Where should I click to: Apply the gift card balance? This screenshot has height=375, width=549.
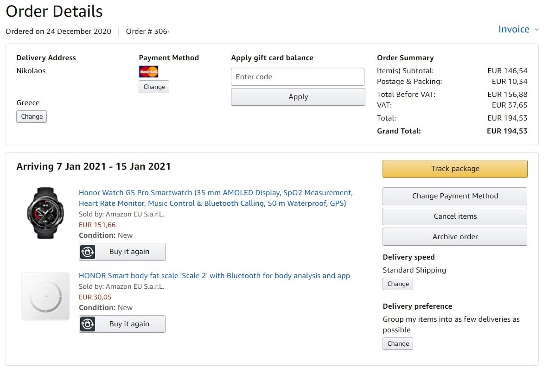click(298, 97)
